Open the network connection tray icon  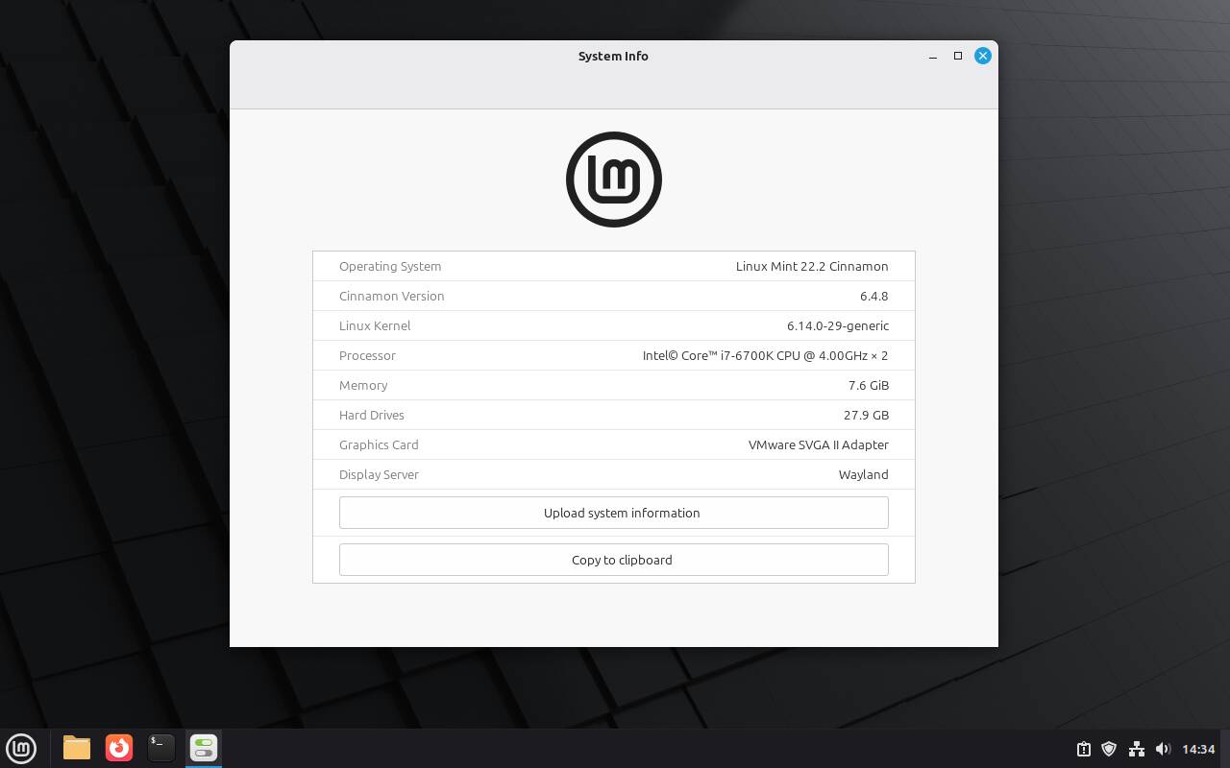[1136, 749]
